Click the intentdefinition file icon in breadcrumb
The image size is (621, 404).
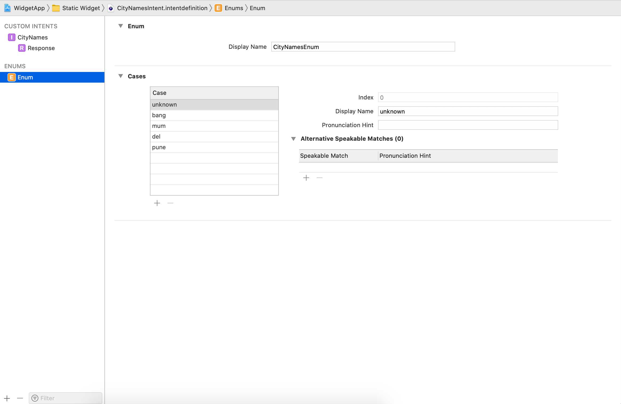[x=111, y=8]
